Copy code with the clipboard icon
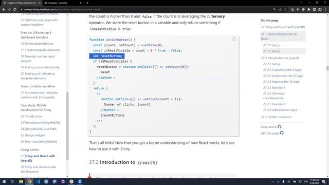 click(x=234, y=39)
